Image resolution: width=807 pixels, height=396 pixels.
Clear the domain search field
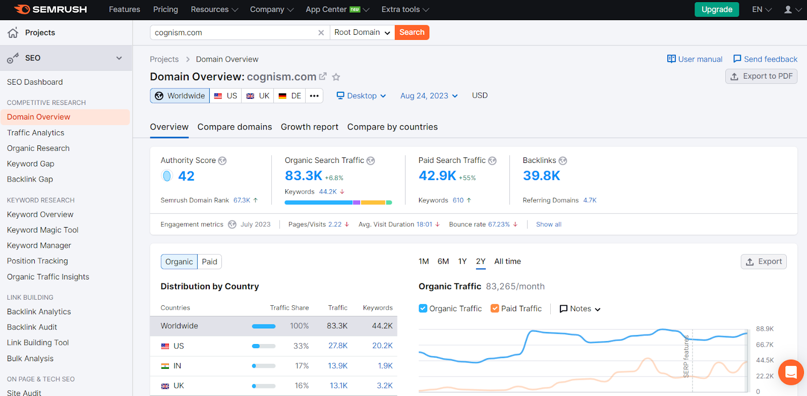click(x=321, y=33)
